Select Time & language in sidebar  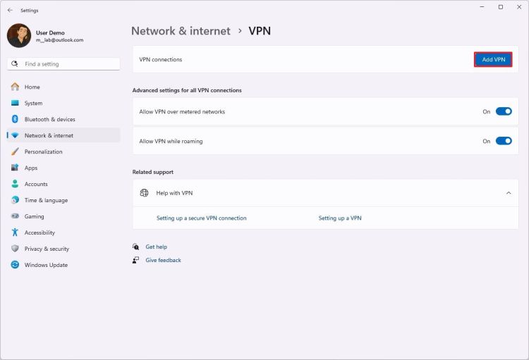tap(46, 201)
